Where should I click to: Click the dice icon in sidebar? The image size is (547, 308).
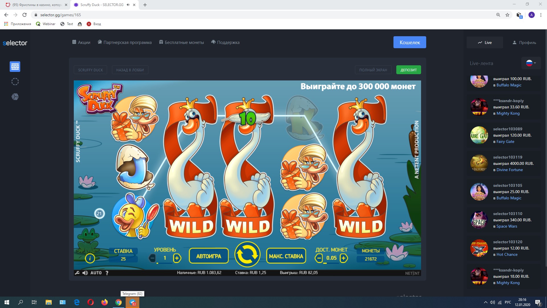tap(15, 97)
